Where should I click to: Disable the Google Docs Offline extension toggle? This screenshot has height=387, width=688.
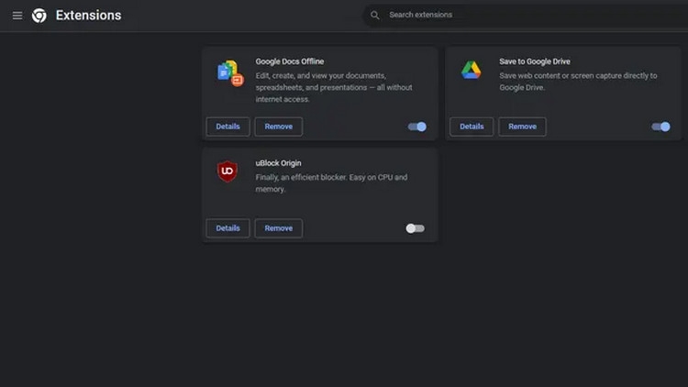click(x=416, y=127)
